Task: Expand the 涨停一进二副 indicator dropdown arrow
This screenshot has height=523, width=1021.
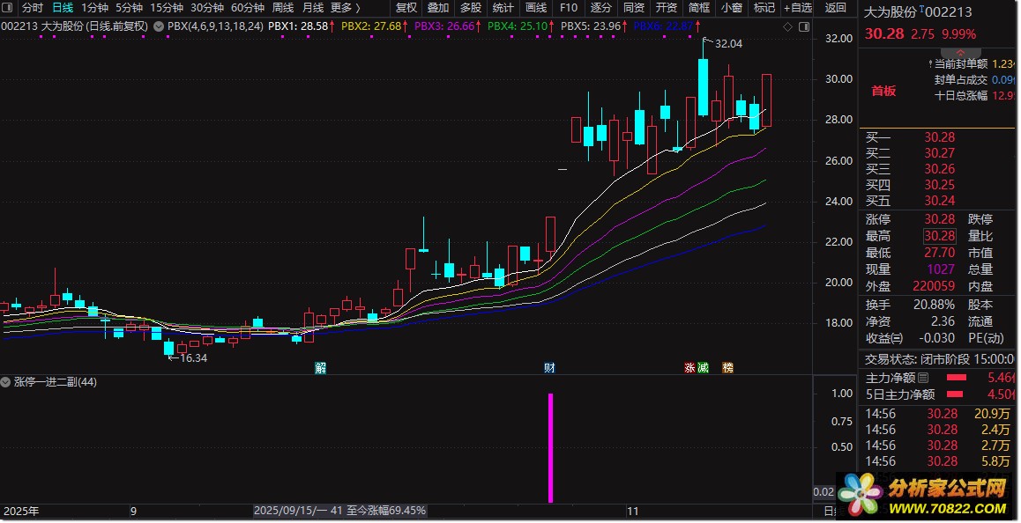Action: pos(6,382)
